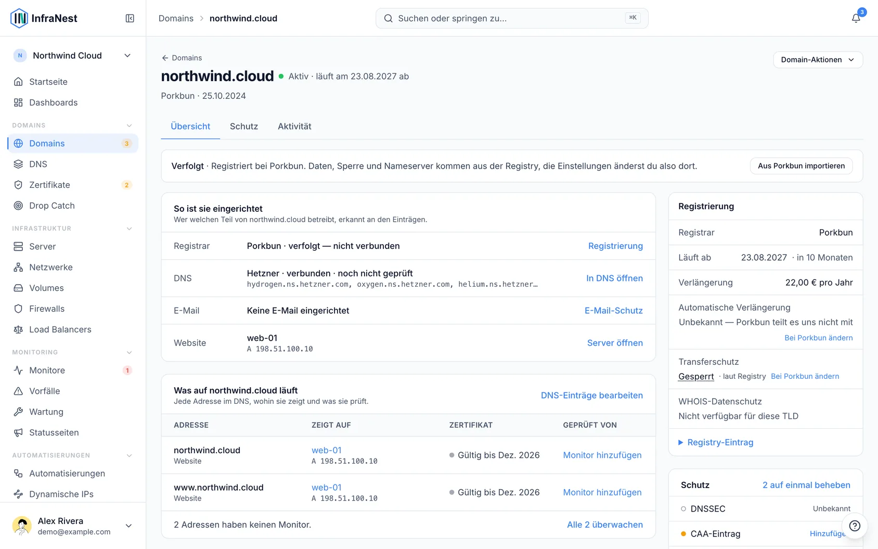Click the Zertifikate badge showing 2
Screen dimensions: 878x549
[x=126, y=185]
